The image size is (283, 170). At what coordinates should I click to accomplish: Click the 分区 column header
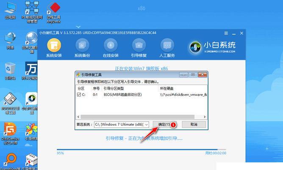[x=81, y=88]
